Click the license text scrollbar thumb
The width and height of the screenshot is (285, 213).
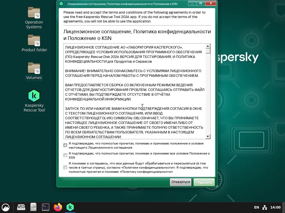click(208, 51)
